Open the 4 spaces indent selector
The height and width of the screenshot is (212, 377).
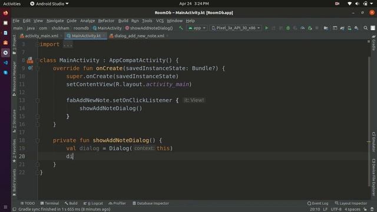pos(353,210)
